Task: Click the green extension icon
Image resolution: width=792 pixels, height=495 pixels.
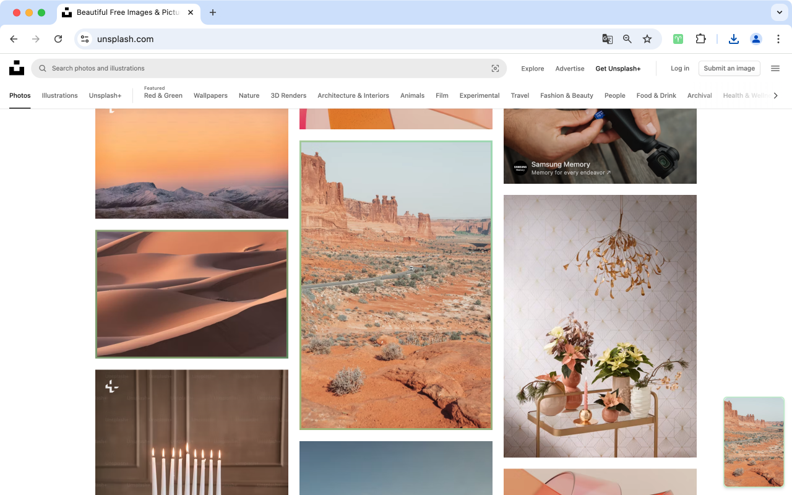Action: point(678,39)
